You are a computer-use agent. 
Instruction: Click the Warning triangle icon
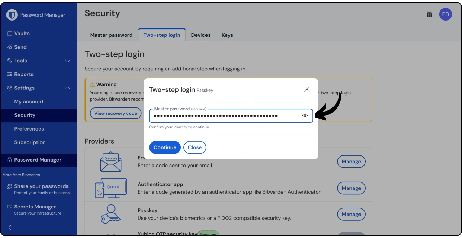click(92, 84)
